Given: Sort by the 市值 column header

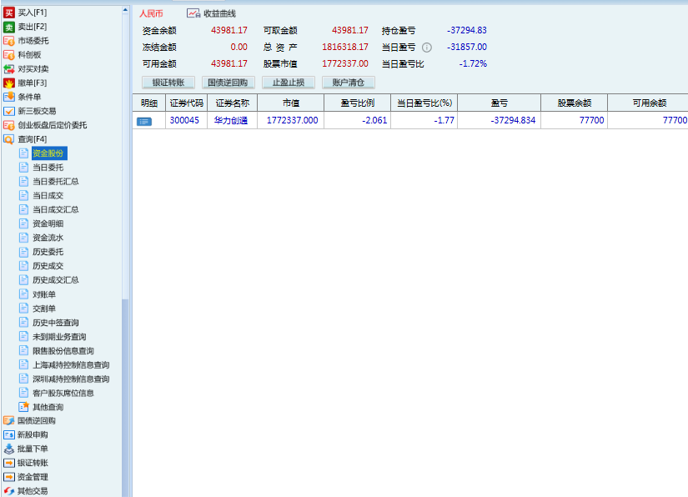Looking at the screenshot, I should 291,103.
